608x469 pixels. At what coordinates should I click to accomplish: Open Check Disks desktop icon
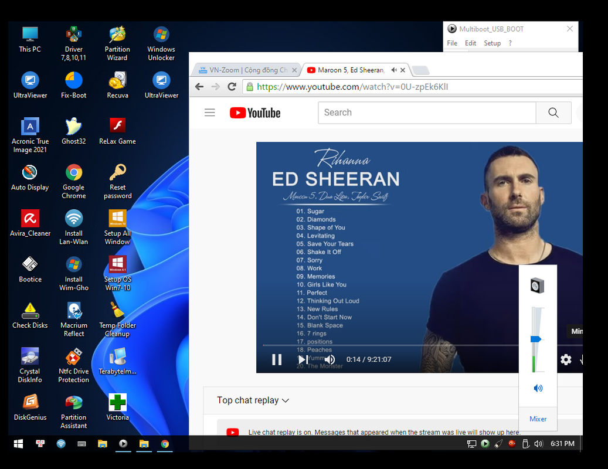point(30,315)
